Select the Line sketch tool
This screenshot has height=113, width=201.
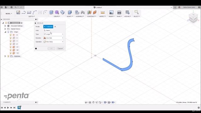pyautogui.click(x=24, y=12)
